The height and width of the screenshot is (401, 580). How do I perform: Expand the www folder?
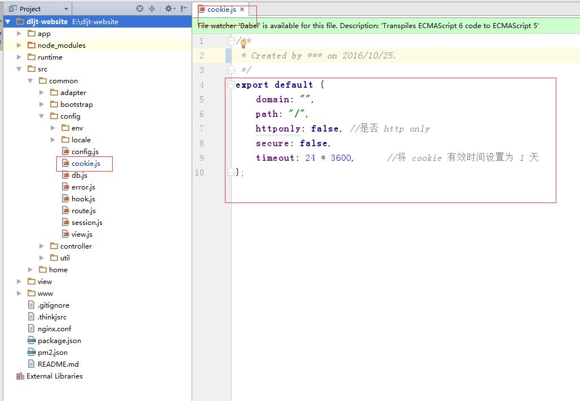(x=19, y=294)
